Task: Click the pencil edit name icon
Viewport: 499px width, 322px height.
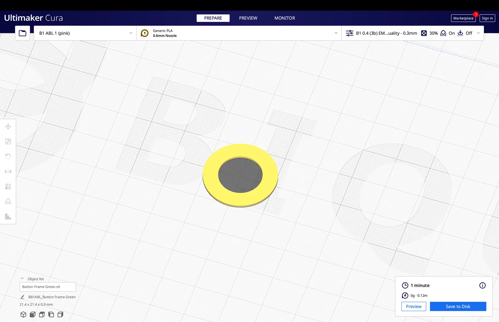Action: coord(22,297)
